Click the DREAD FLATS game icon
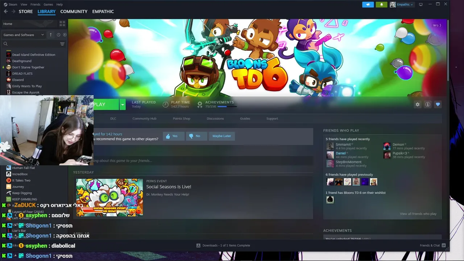The height and width of the screenshot is (261, 464). tap(9, 74)
